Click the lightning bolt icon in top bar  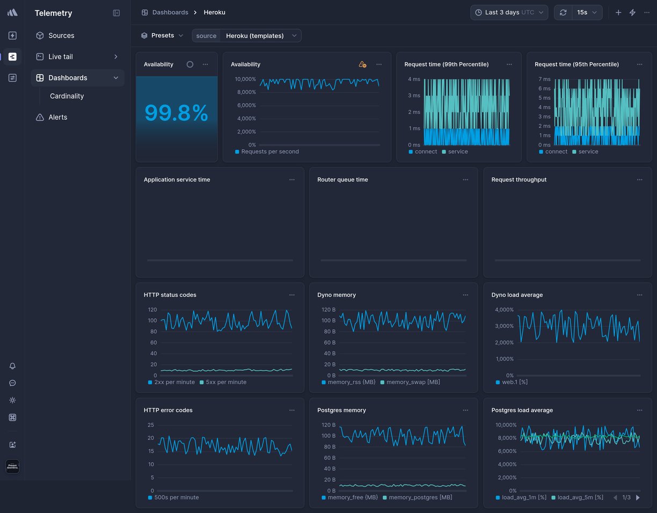(632, 12)
